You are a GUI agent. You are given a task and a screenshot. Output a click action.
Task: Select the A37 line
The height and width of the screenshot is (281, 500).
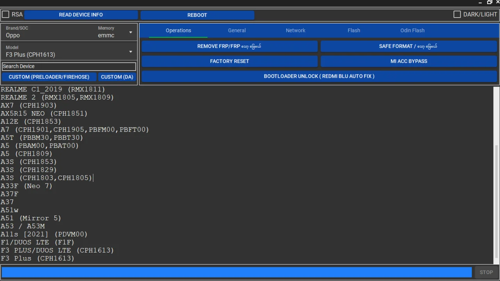(7, 202)
